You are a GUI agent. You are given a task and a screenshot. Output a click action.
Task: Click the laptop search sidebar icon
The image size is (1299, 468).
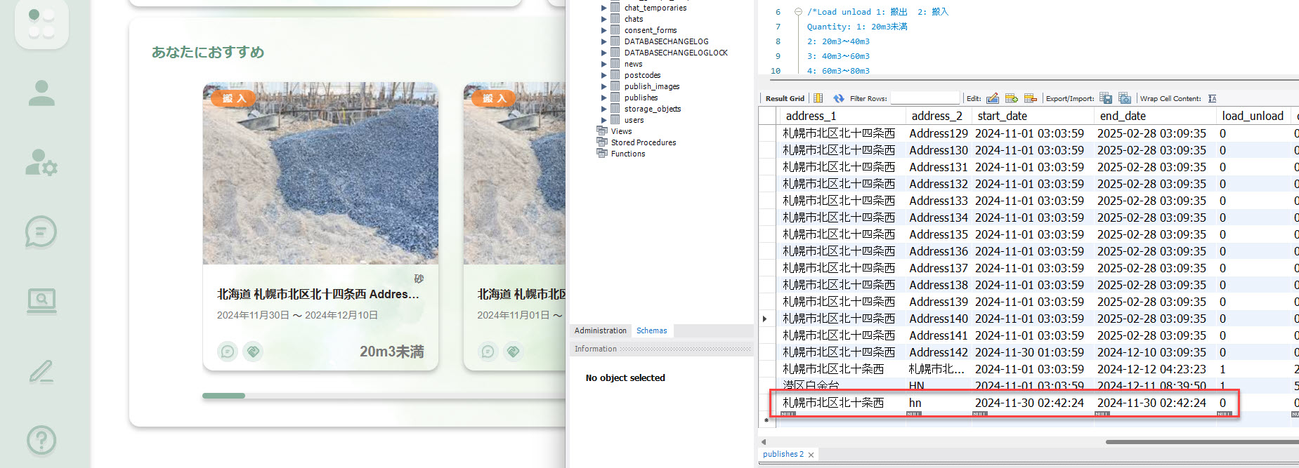[41, 301]
